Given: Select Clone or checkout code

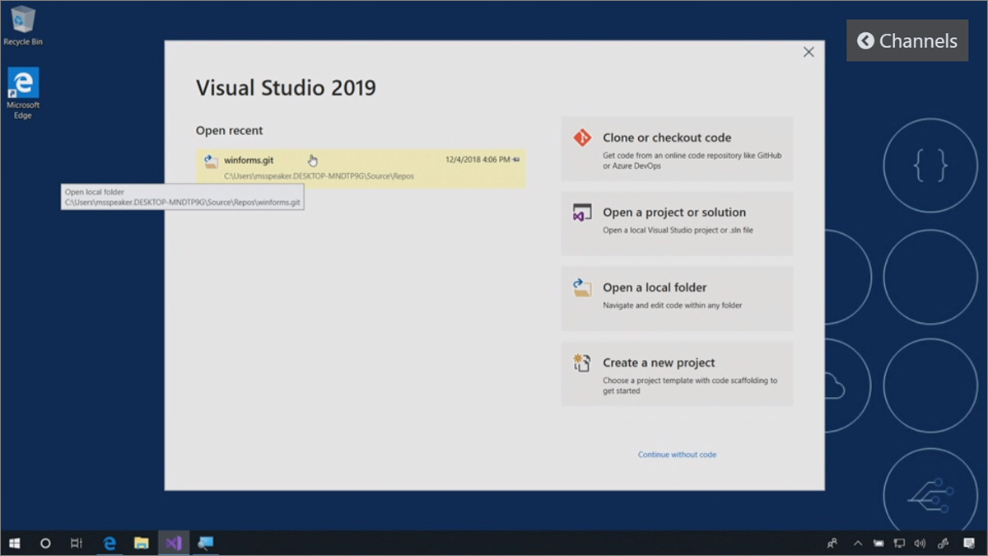Looking at the screenshot, I should click(x=677, y=148).
